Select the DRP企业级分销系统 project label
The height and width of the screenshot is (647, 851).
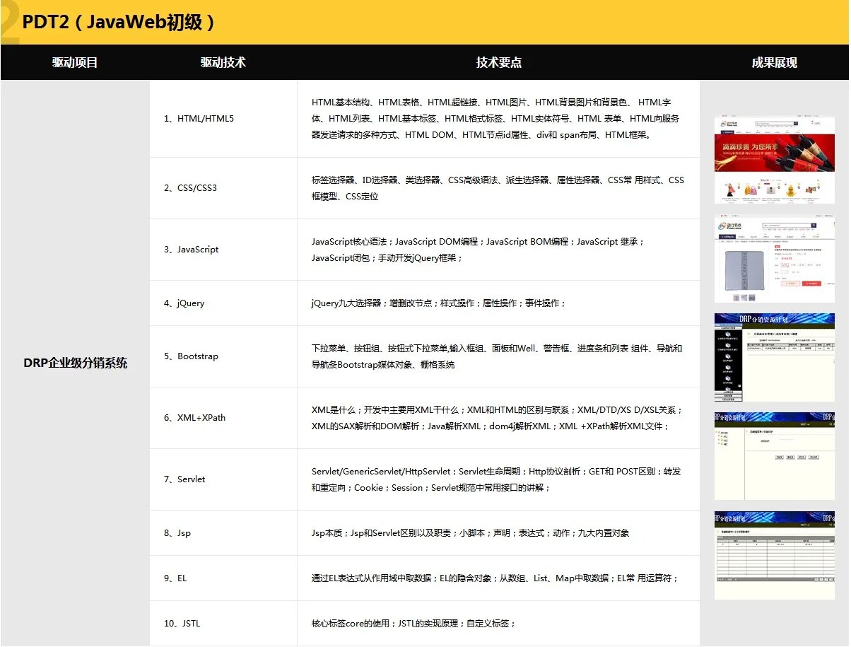[x=74, y=363]
